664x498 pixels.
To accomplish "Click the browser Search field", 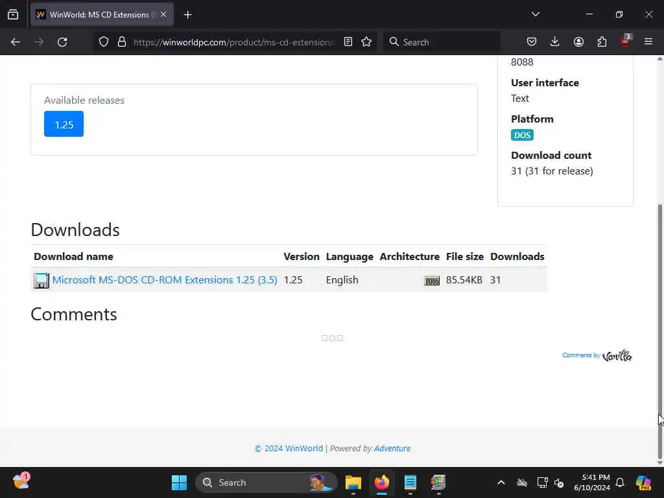I will pyautogui.click(x=442, y=42).
